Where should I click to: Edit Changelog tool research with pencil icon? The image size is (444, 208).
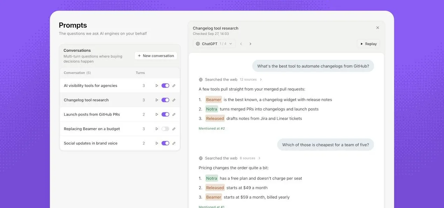[x=174, y=100]
